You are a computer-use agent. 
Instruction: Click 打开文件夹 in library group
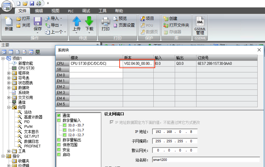tap(176, 25)
